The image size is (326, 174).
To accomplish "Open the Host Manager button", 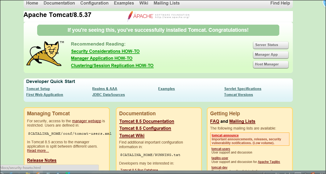I will [271, 64].
